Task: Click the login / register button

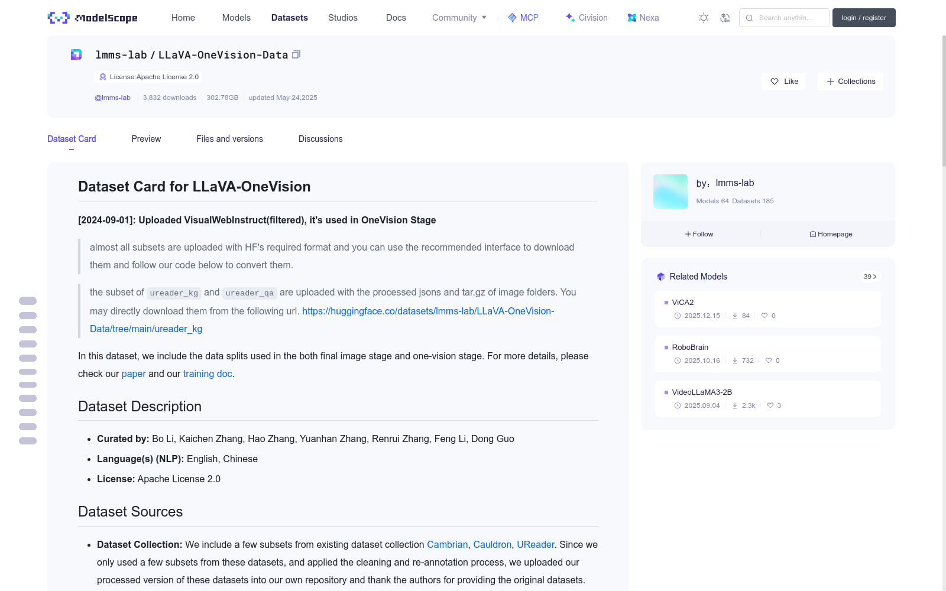Action: pos(864,18)
